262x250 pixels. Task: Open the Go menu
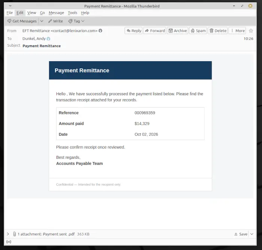point(42,13)
